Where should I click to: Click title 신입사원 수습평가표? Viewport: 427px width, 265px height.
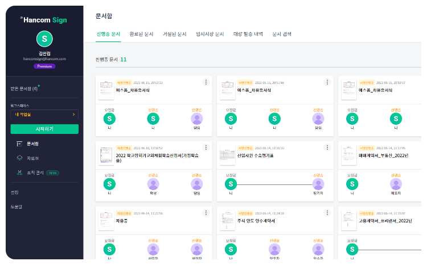coord(255,155)
